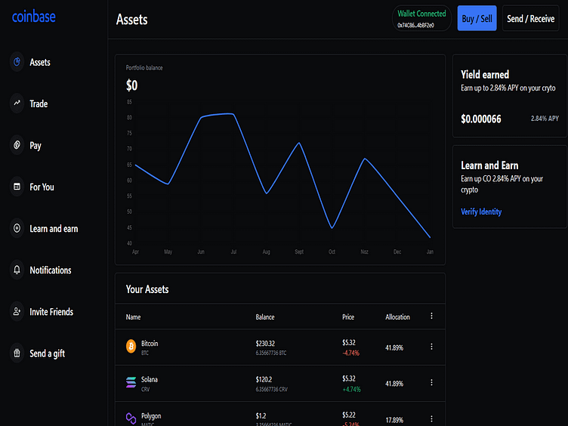The width and height of the screenshot is (568, 426).
Task: Click the Wallet Connected status badge
Action: coord(421,19)
